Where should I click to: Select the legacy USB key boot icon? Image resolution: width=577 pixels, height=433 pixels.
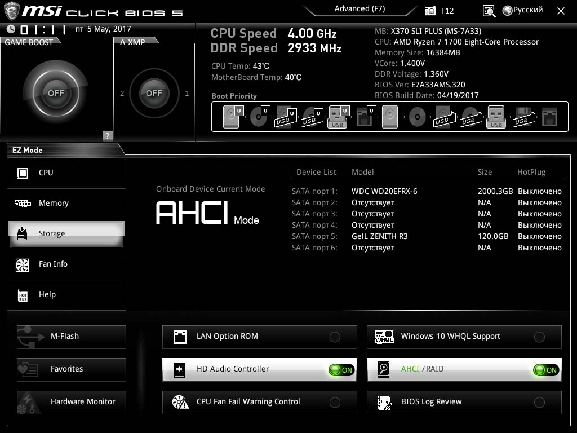click(496, 117)
